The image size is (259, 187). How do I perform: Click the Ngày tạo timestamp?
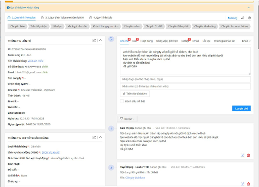pyautogui.click(x=32, y=119)
